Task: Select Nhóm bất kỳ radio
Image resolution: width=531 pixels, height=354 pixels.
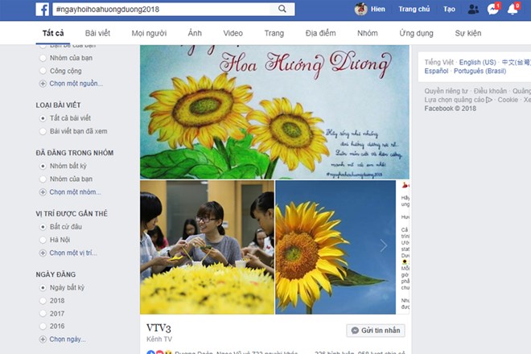Action: [x=43, y=166]
